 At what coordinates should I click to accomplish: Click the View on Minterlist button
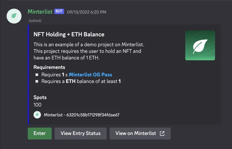140,133
